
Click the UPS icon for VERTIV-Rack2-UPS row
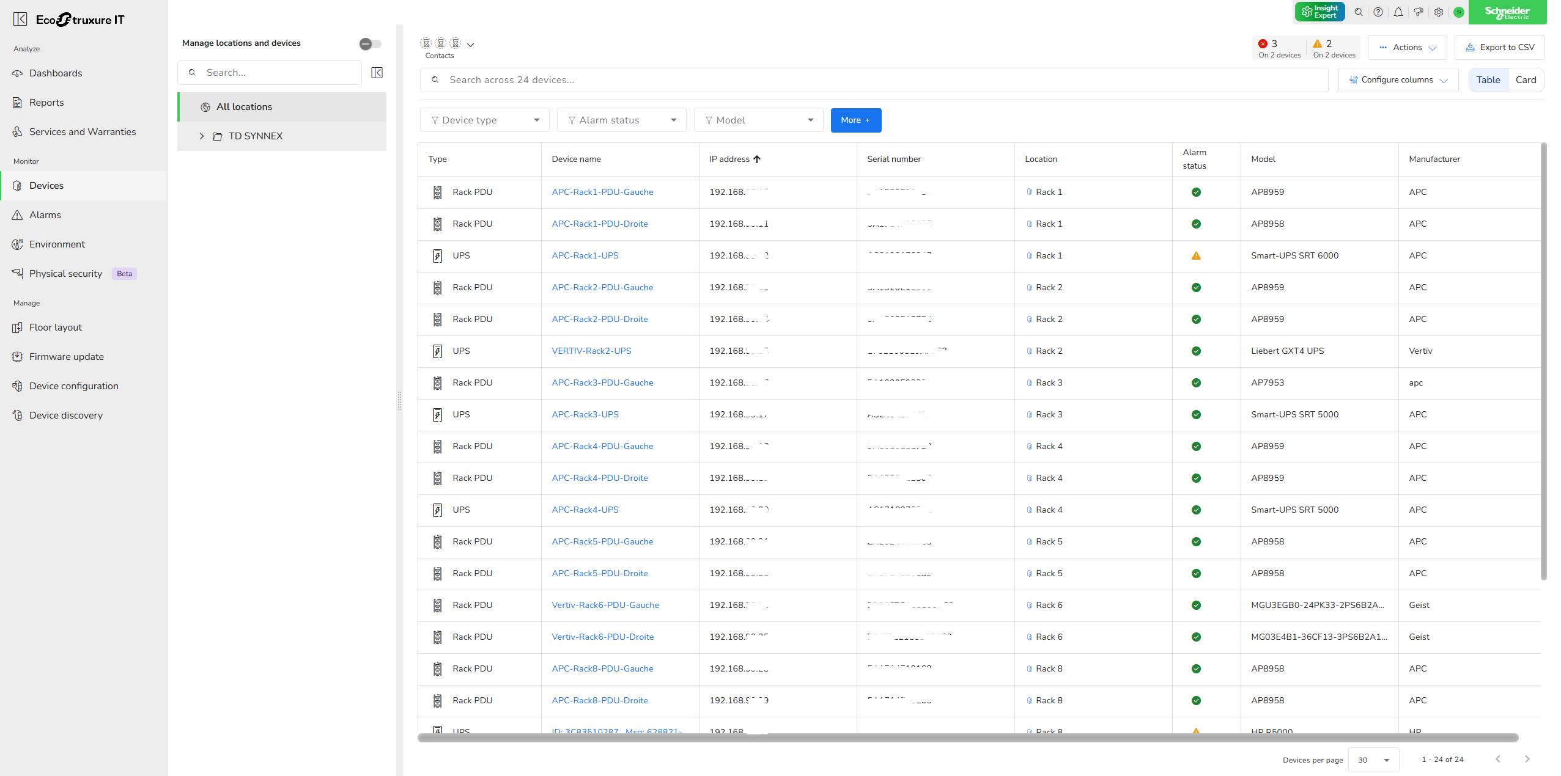tap(438, 351)
